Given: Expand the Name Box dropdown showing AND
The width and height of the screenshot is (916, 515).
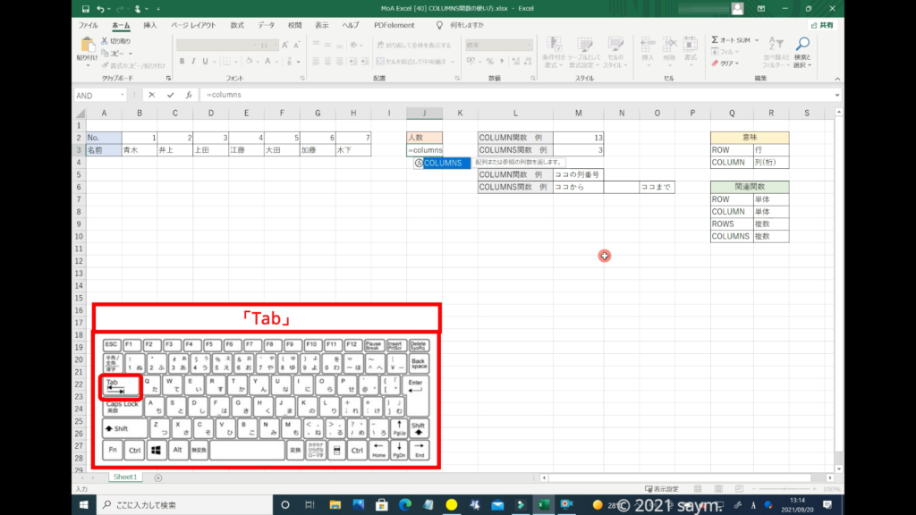Looking at the screenshot, I should tap(122, 95).
